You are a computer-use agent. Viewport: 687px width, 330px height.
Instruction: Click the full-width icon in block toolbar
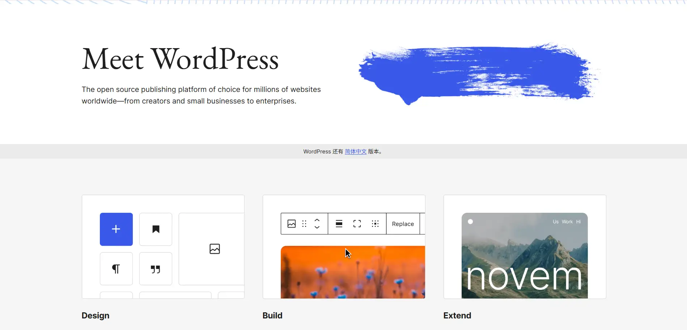click(x=357, y=224)
